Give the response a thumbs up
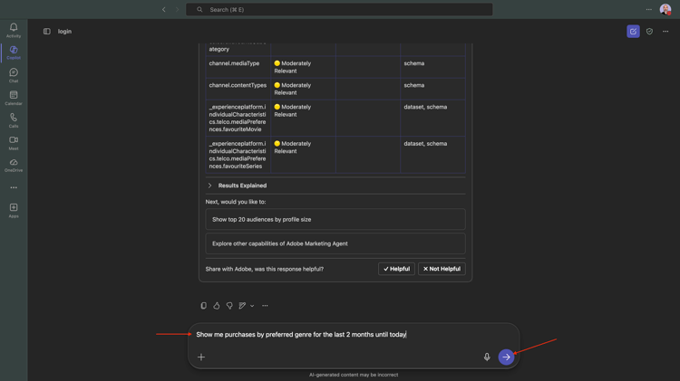Screen dimensions: 680x381 (x=217, y=306)
